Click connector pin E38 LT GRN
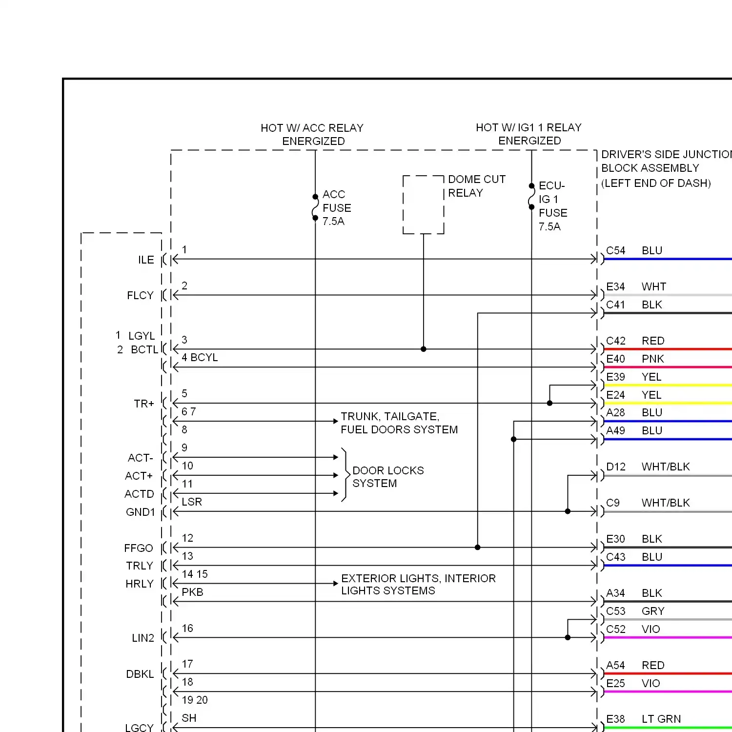Viewport: 732px width, 732px height. pyautogui.click(x=644, y=719)
